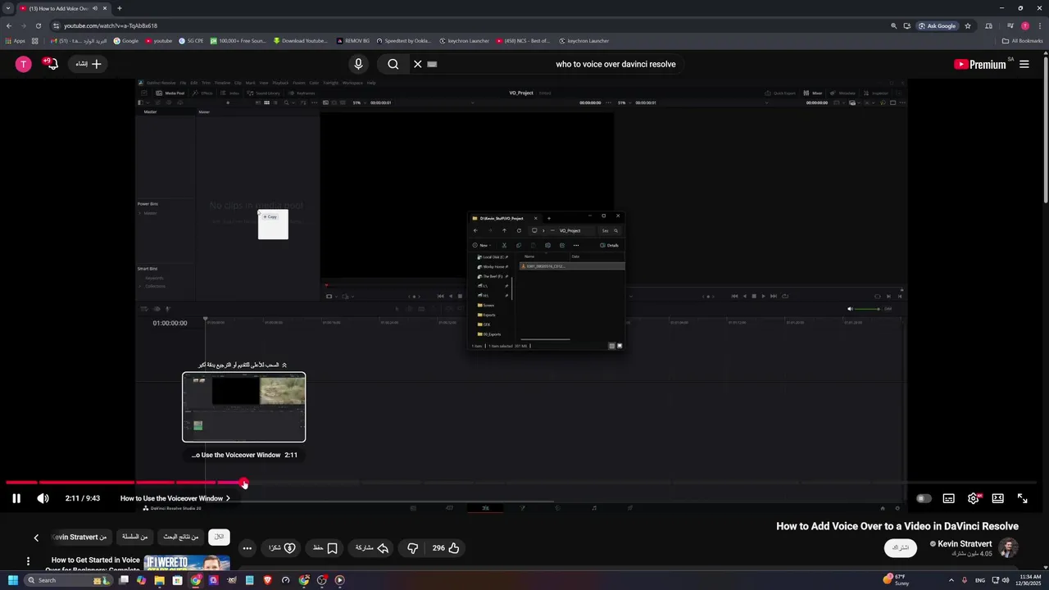
Task: Clear the YouTube search text
Action: [418, 64]
